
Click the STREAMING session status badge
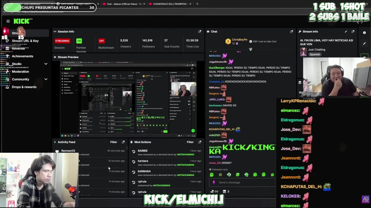[x=62, y=41]
